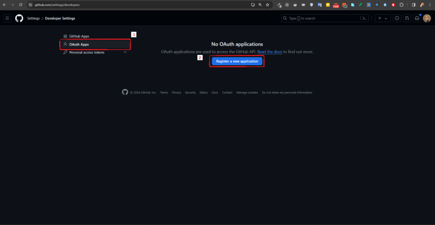Click the Google Translate extension icon

point(320,5)
